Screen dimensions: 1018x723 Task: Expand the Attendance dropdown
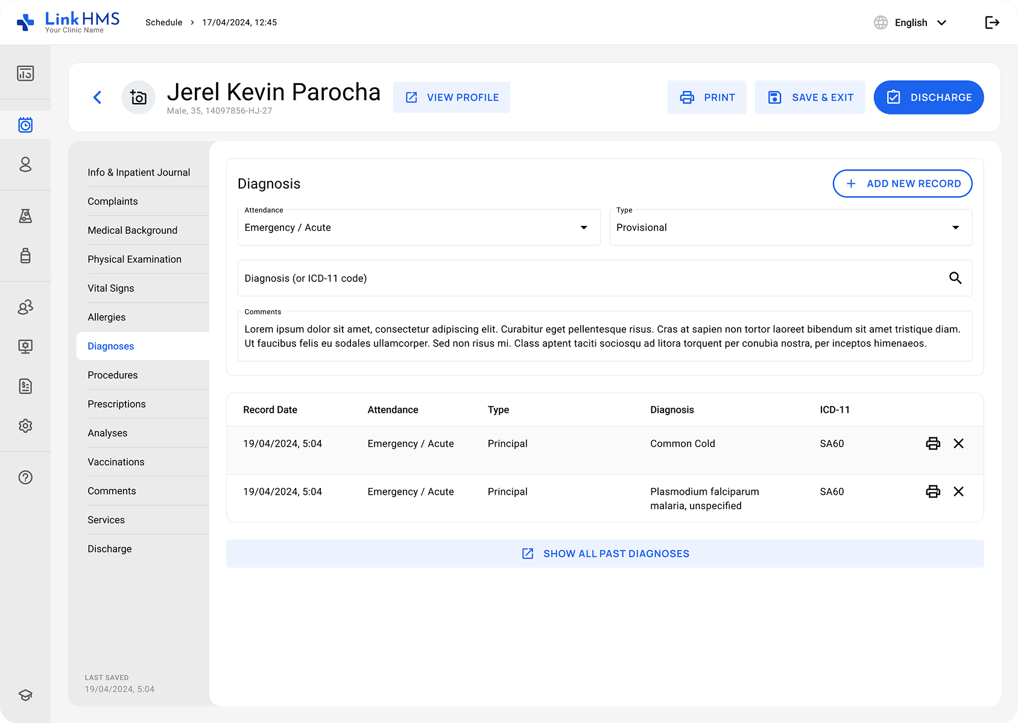[x=419, y=228]
